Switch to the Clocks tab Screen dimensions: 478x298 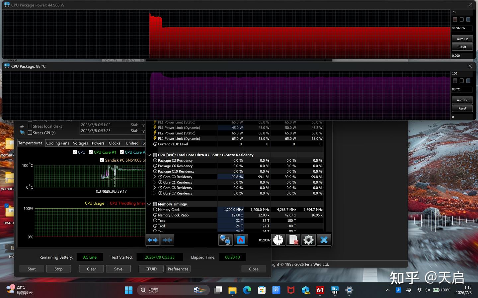click(115, 143)
